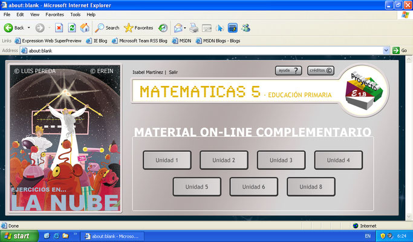Click the La Nube cover illustration
This screenshot has width=413, height=242.
pyautogui.click(x=65, y=138)
